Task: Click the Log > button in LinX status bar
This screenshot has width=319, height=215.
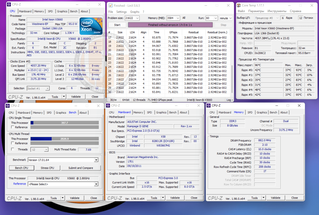Action: click(x=229, y=100)
